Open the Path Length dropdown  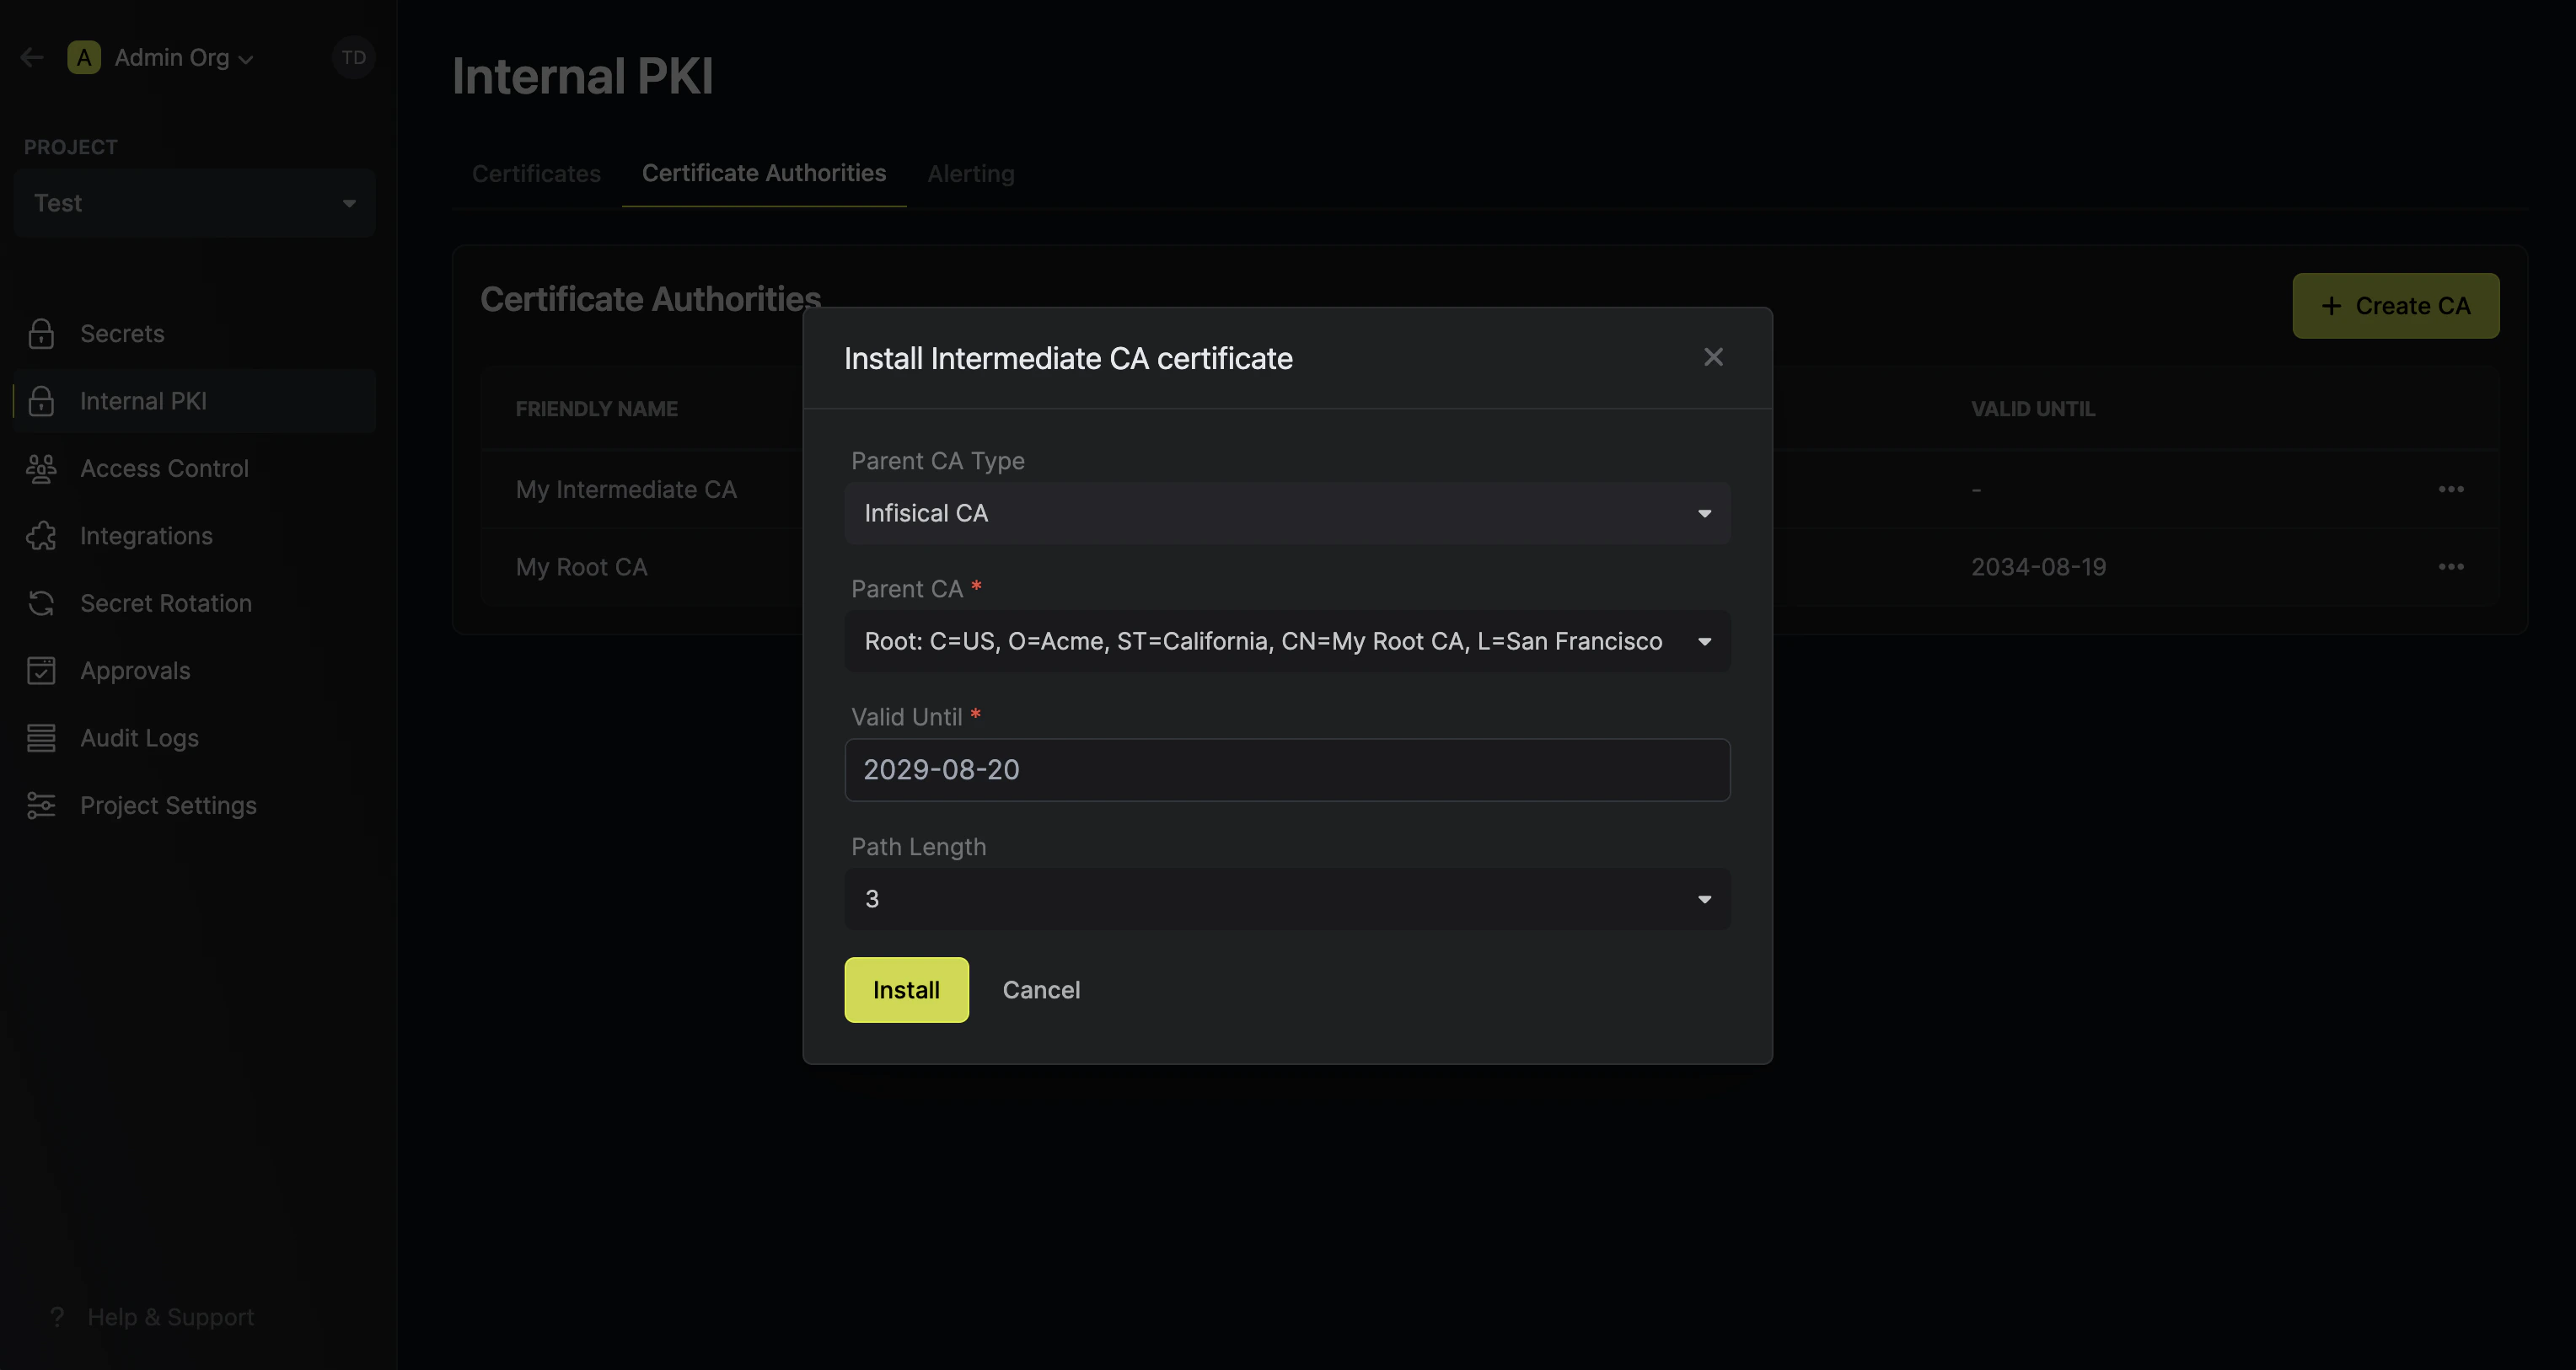[1287, 899]
